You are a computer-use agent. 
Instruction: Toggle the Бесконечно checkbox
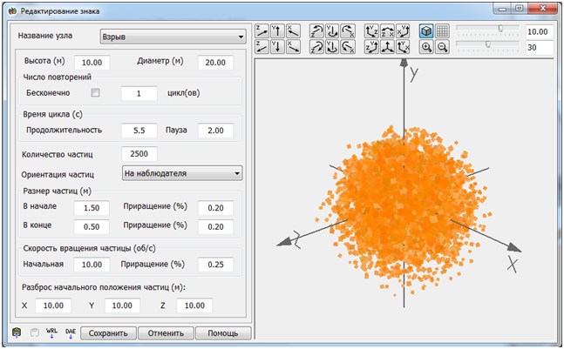96,92
